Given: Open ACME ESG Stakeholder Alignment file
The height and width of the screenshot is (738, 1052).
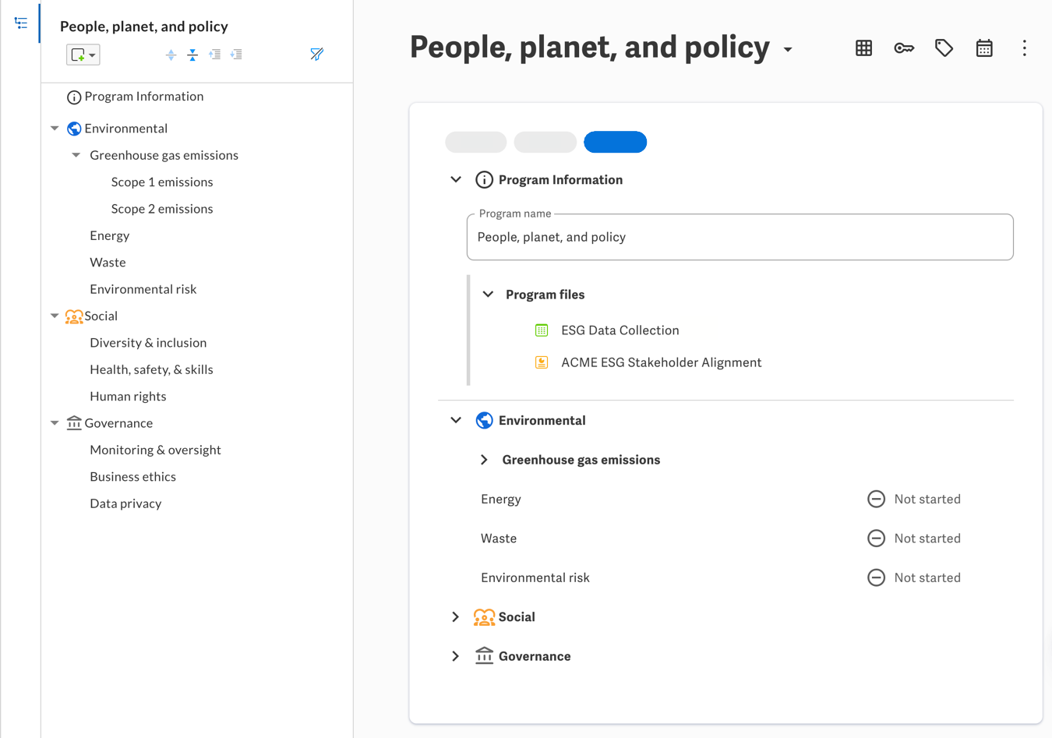Looking at the screenshot, I should (661, 362).
